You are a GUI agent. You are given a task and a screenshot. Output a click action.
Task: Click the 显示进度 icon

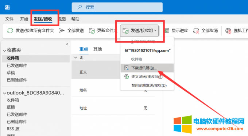[x=167, y=30]
